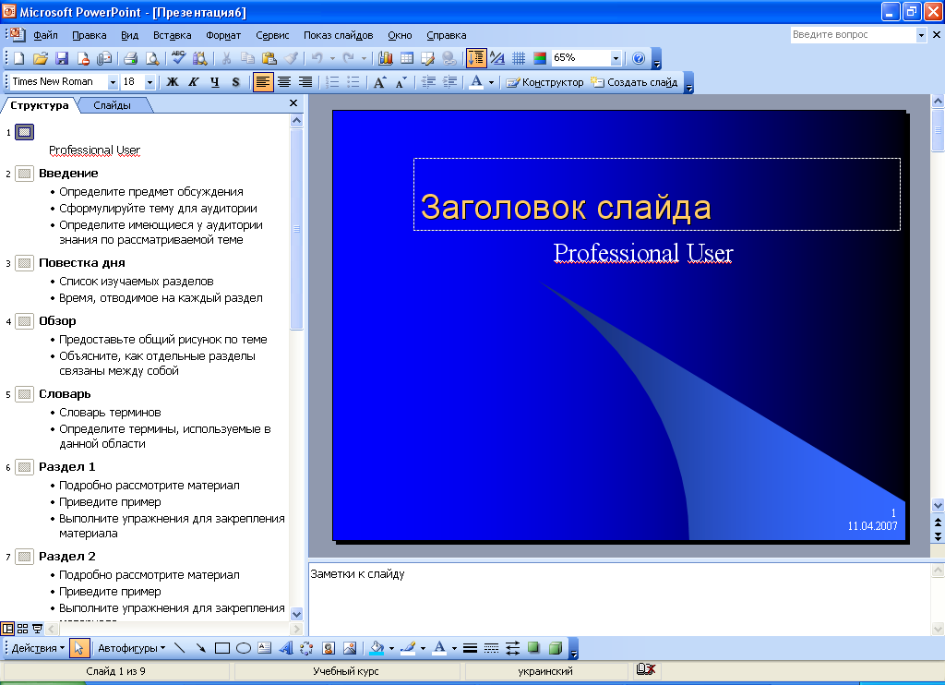Open 3-D style options
Image resolution: width=945 pixels, height=685 pixels.
555,648
